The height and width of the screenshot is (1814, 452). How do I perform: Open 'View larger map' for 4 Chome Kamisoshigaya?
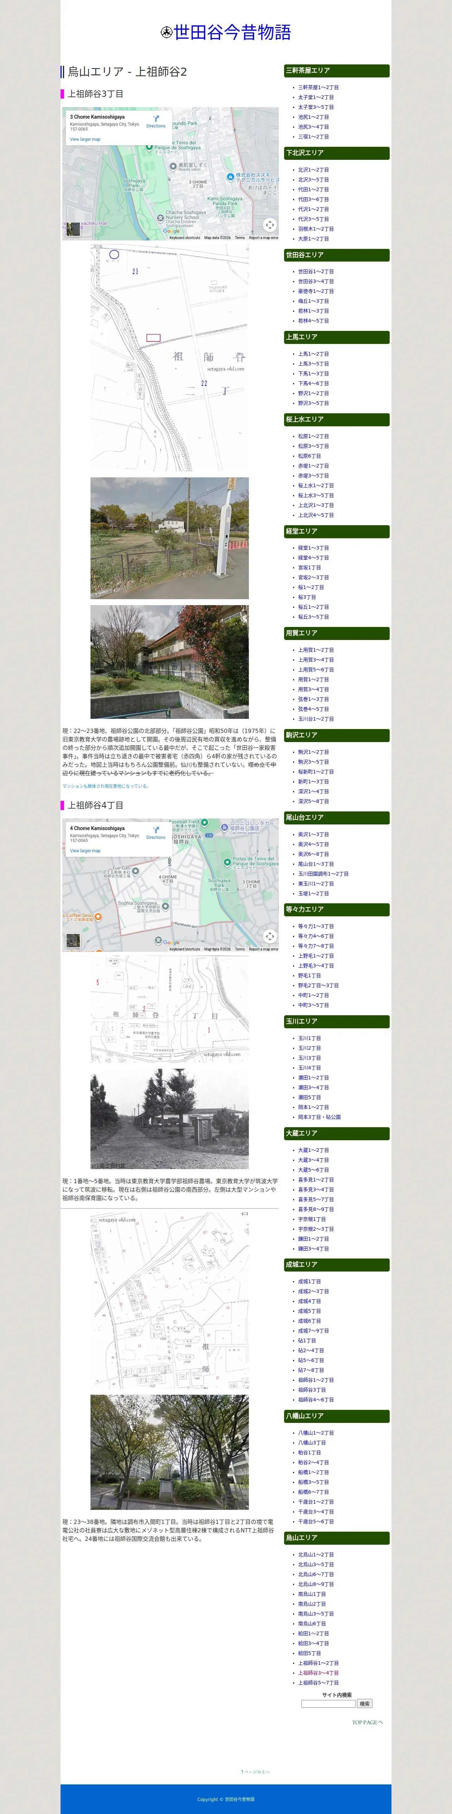(85, 850)
